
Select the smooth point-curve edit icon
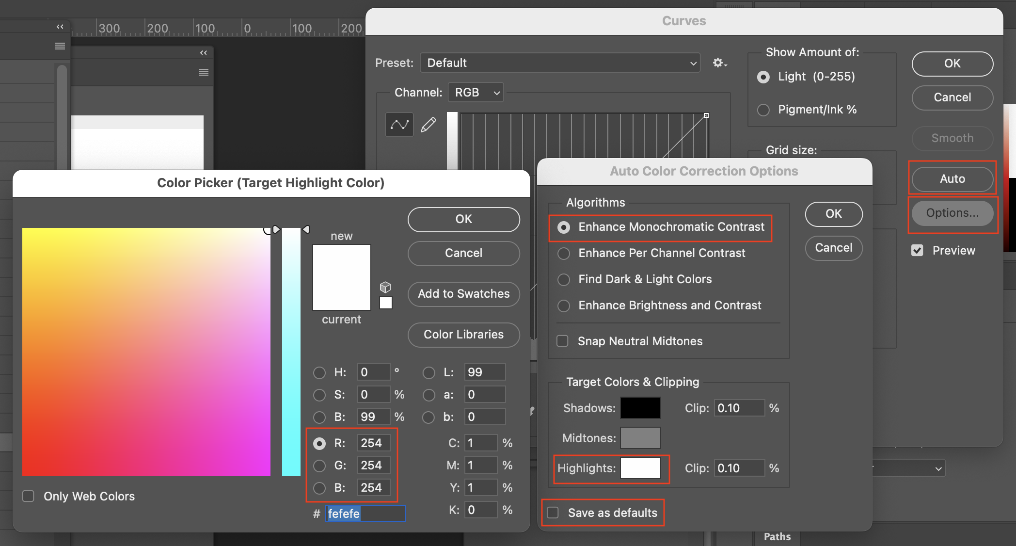399,125
